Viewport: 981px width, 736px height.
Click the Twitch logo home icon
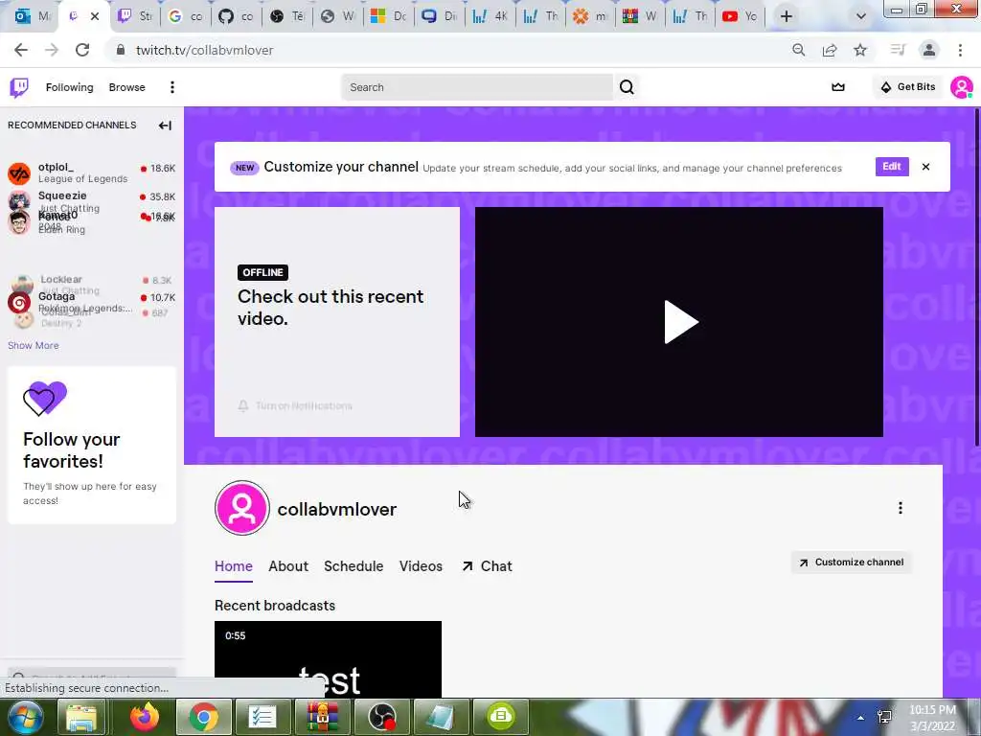(19, 87)
